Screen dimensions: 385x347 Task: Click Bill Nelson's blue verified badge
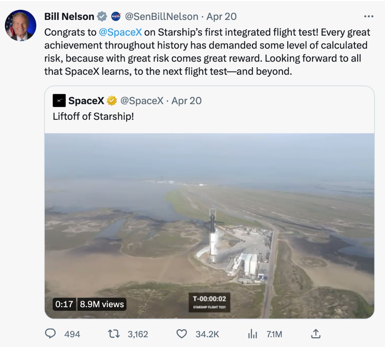click(102, 17)
